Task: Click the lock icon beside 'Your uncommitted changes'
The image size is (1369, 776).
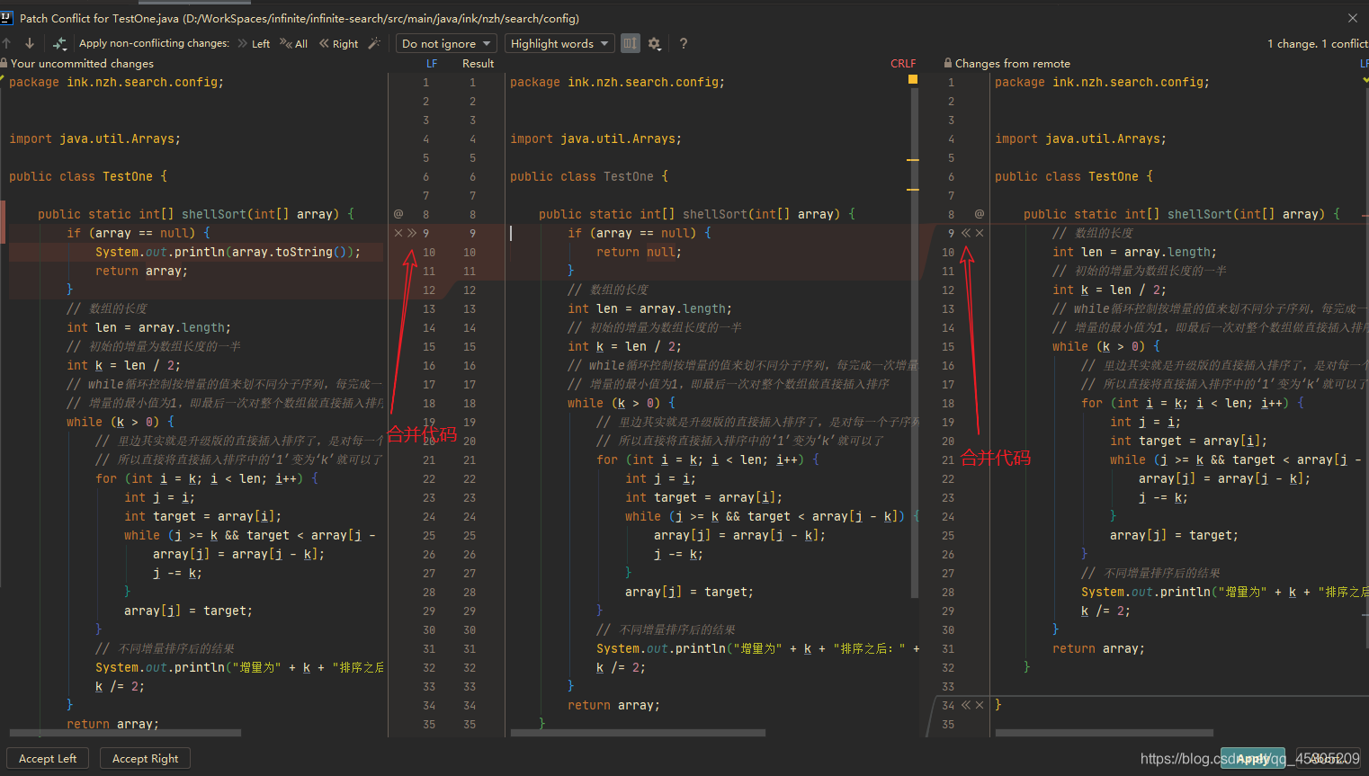Action: tap(4, 63)
